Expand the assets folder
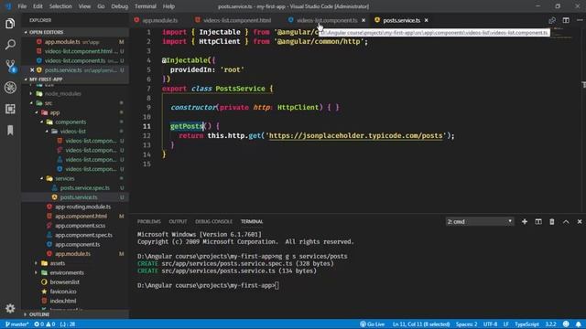This screenshot has height=329, width=586. (x=57, y=263)
